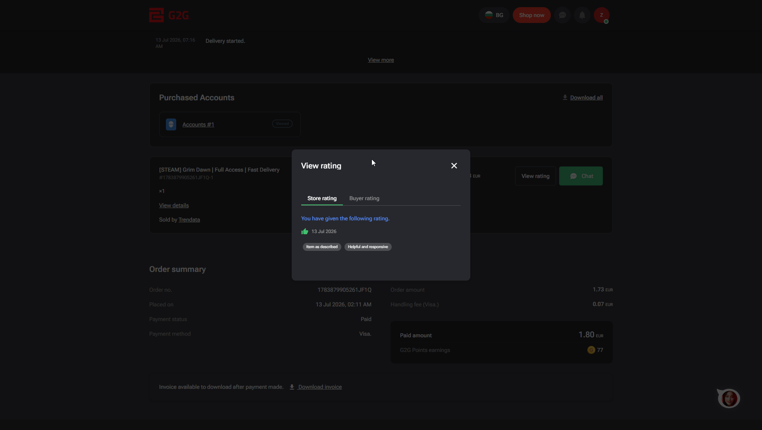Click the G2G Points earnings value 77
Viewport: 762px width, 430px height.
click(x=600, y=350)
